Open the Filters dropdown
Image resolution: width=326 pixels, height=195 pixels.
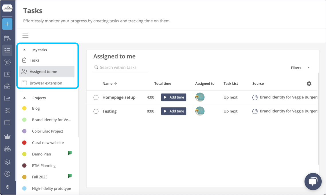click(x=299, y=68)
